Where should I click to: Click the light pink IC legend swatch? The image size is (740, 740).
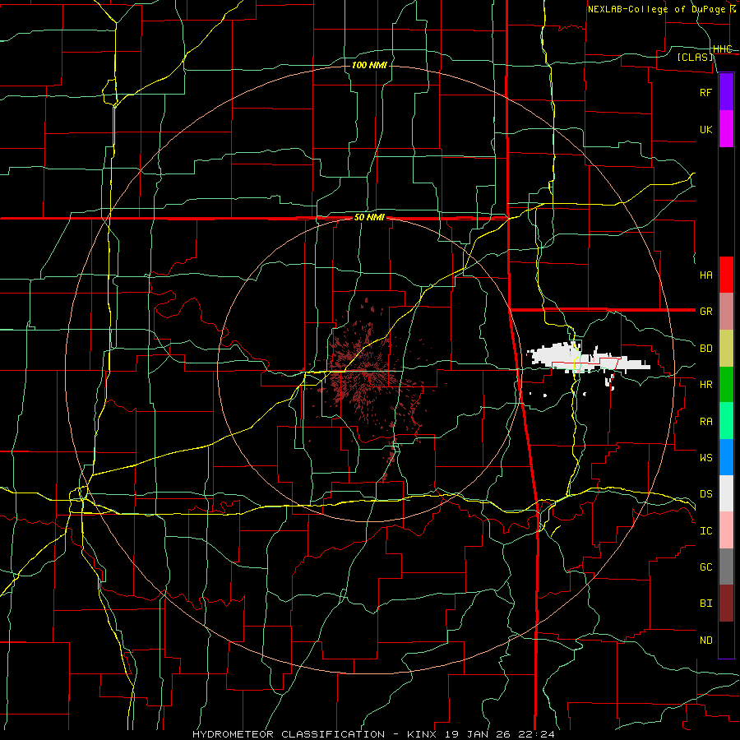726,530
